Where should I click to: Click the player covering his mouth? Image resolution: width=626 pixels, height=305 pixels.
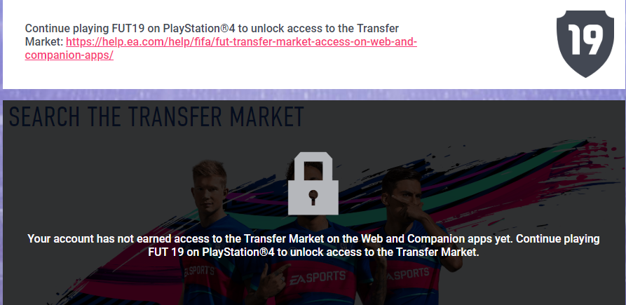[x=415, y=236]
